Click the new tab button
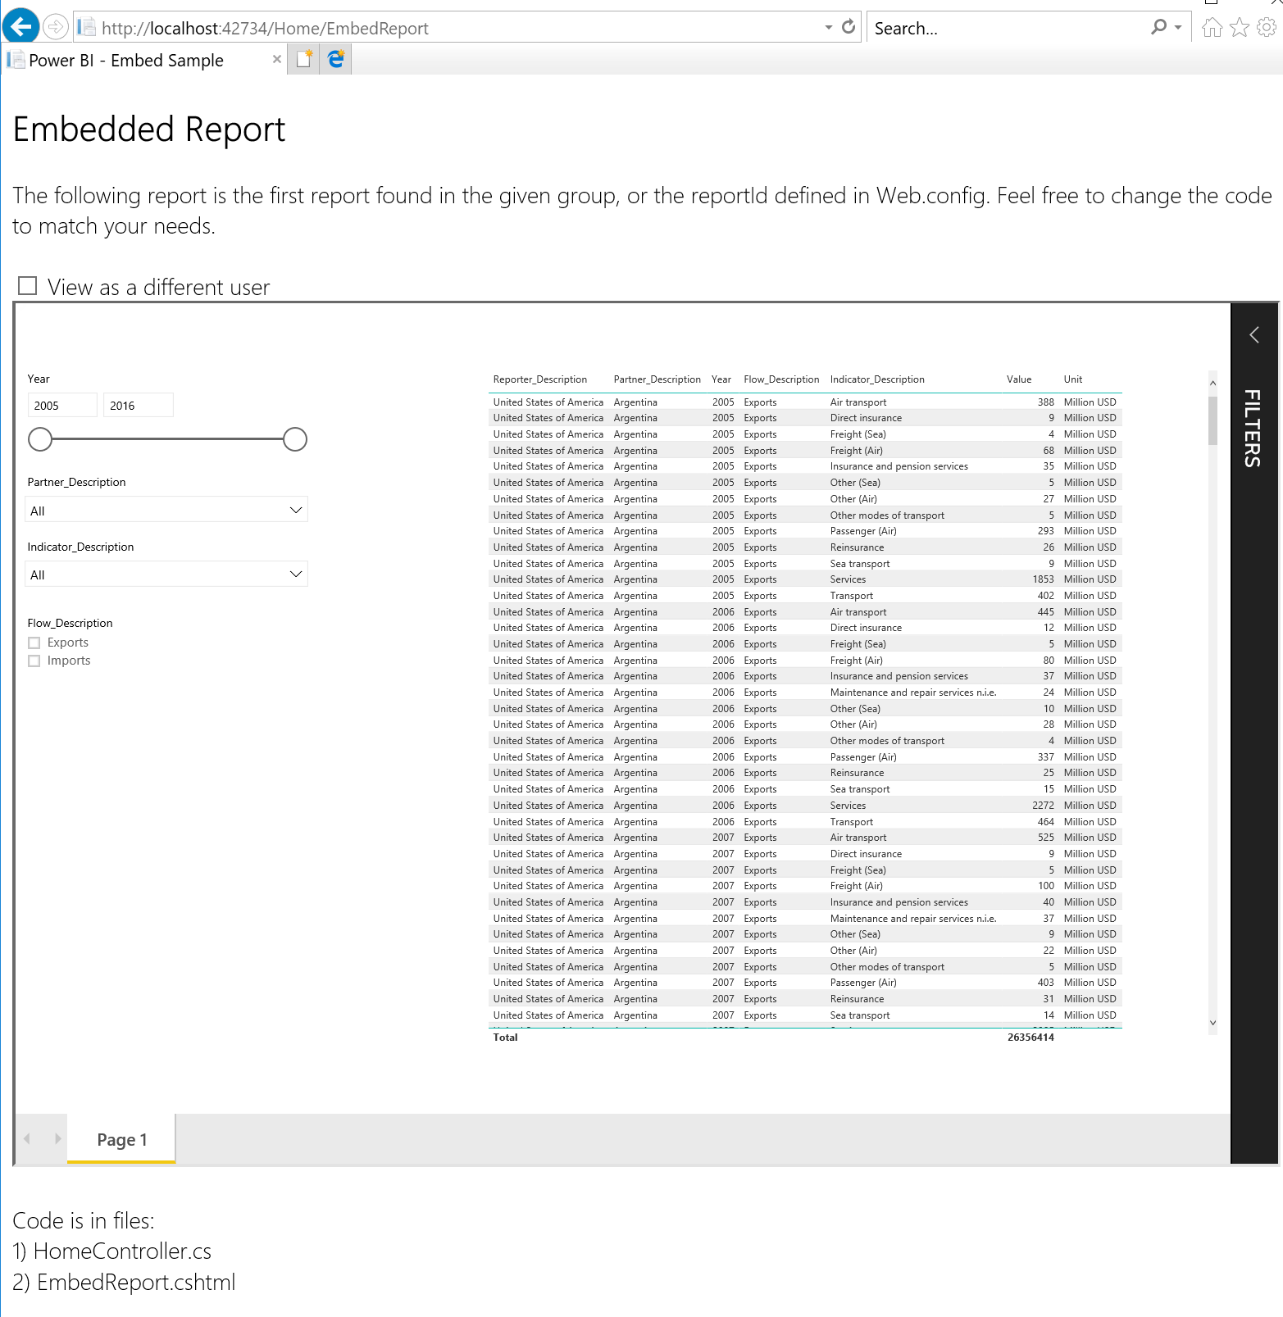 (304, 59)
